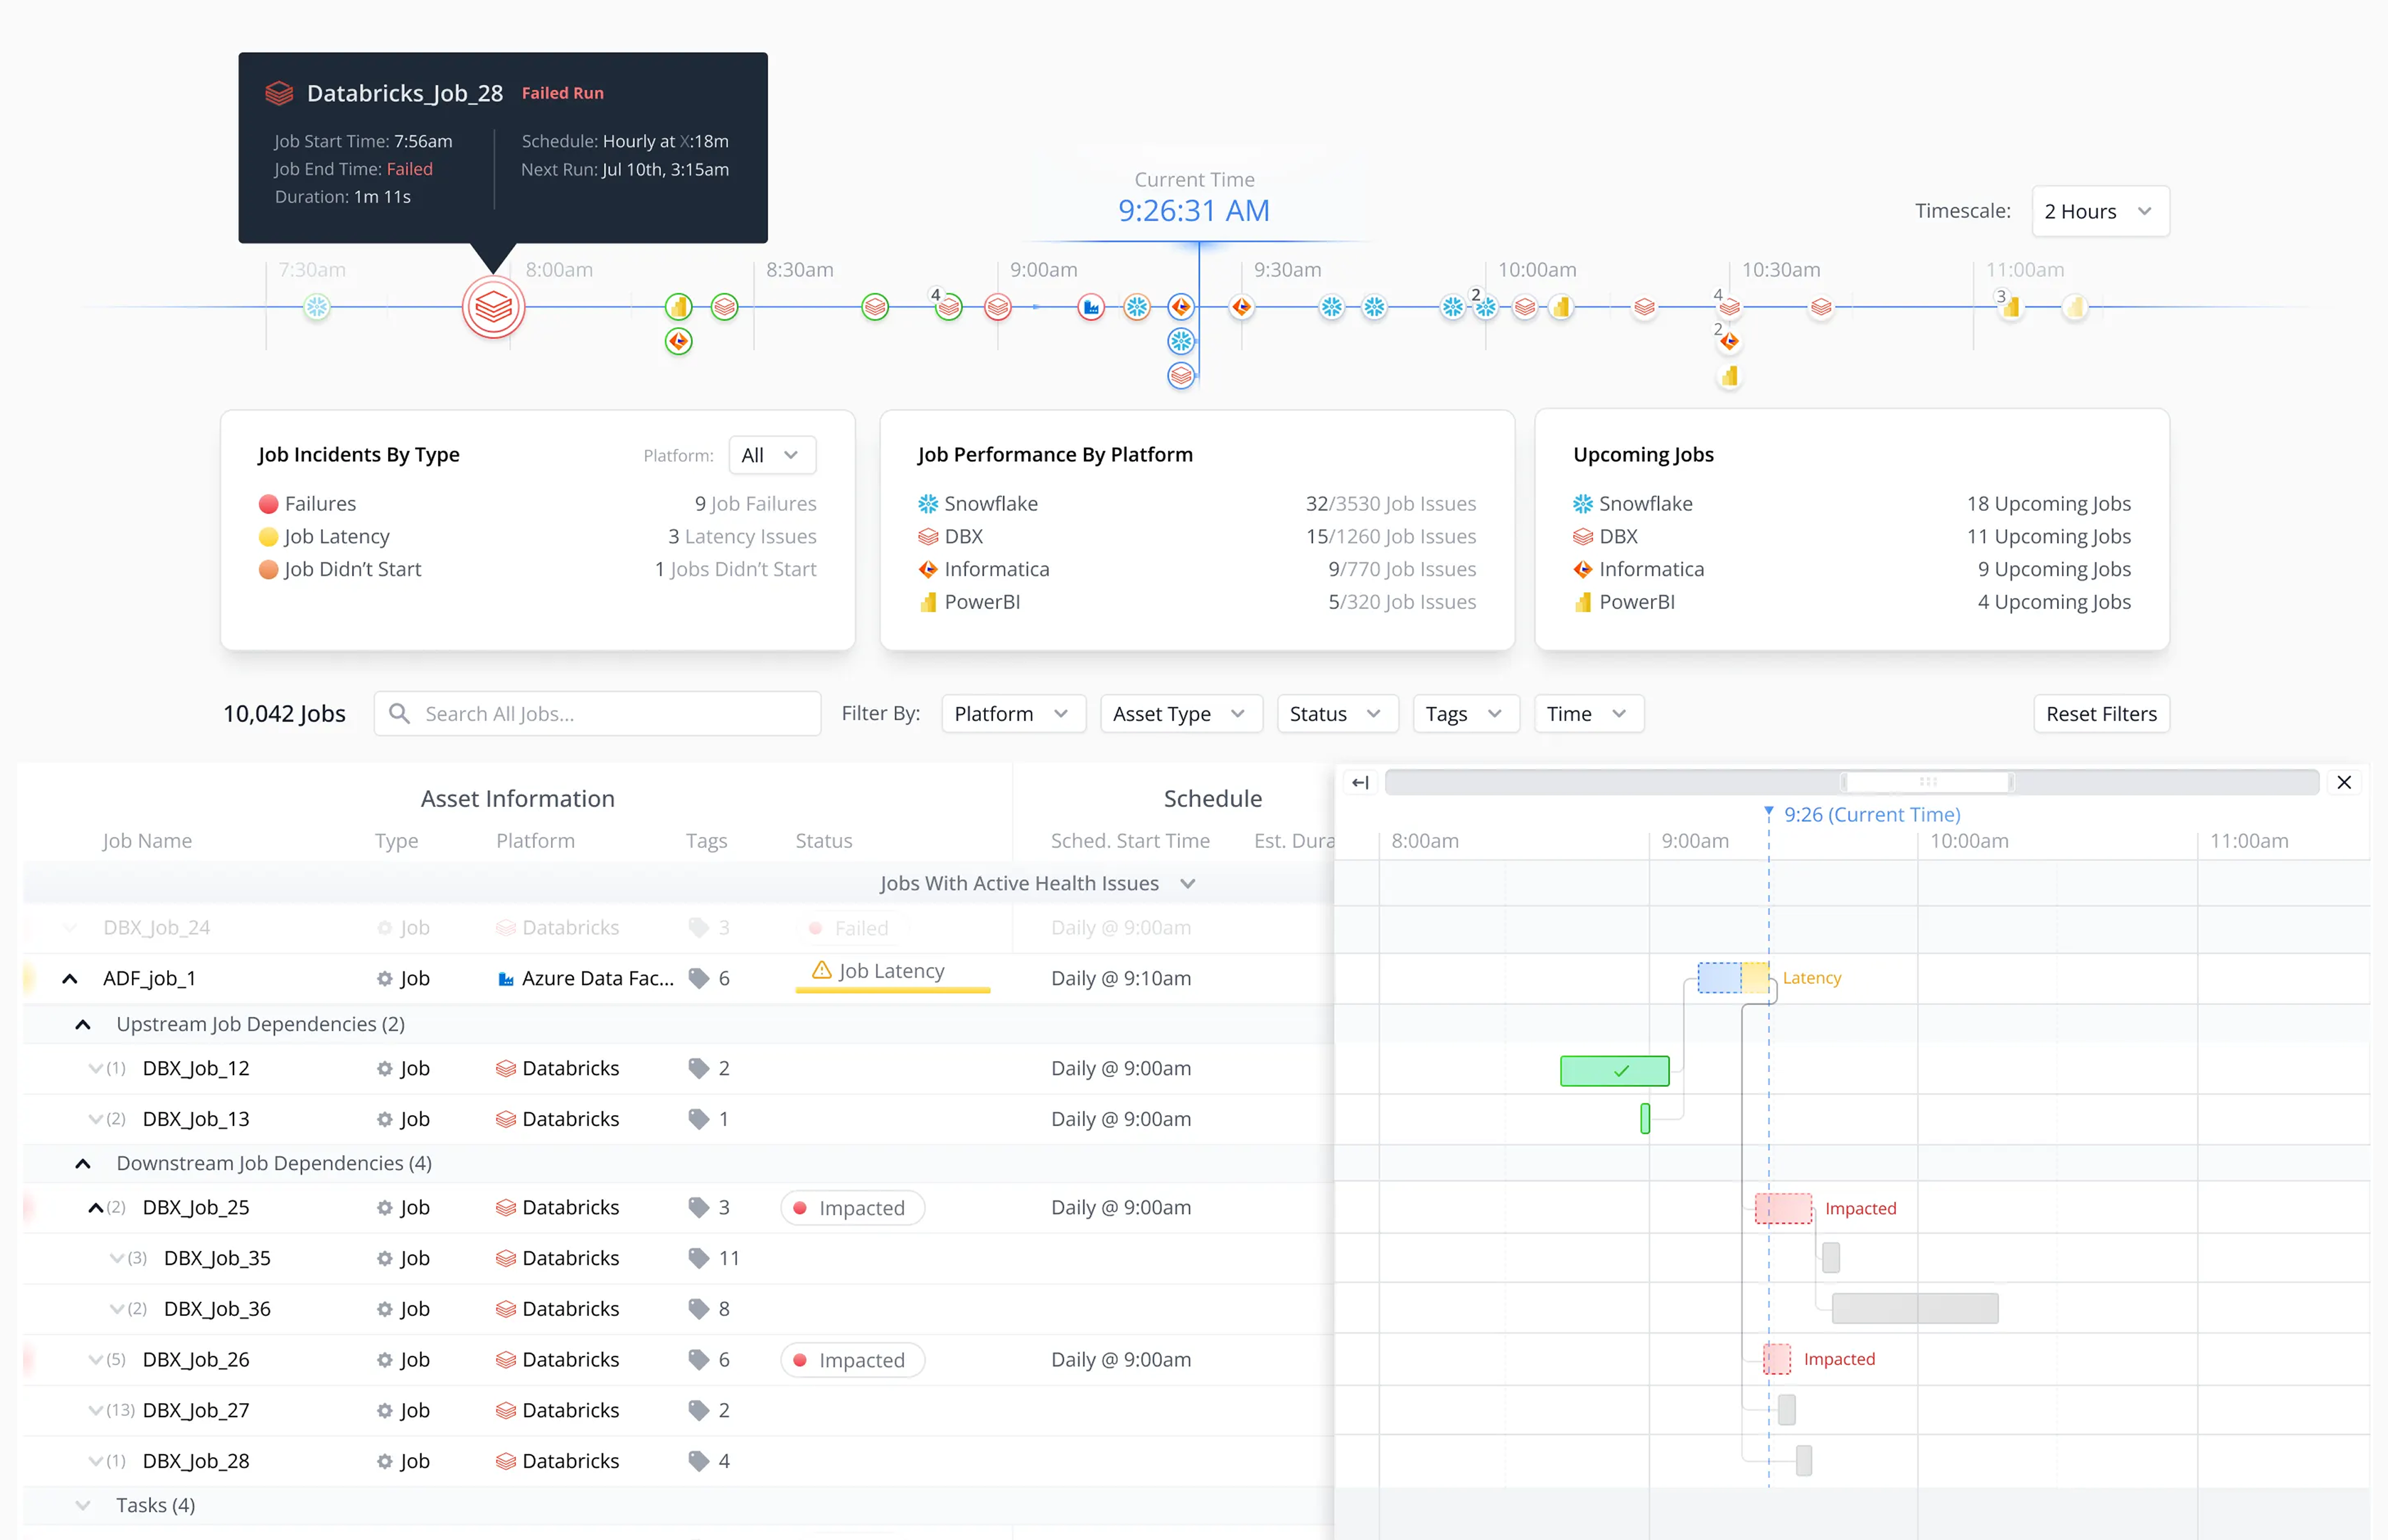Collapse Upstream Job Dependencies section
This screenshot has height=1540, width=2388.
(x=83, y=1024)
